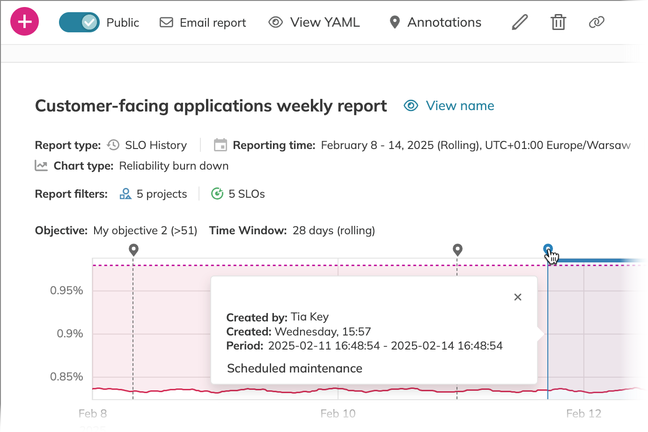648x432 pixels.
Task: Click the eye icon beside View YAML
Action: [275, 22]
